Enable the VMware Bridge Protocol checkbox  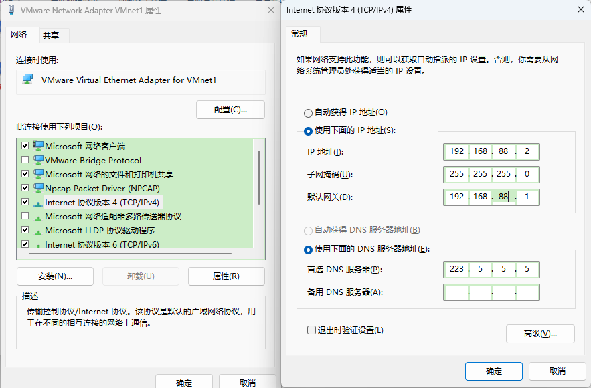pyautogui.click(x=25, y=160)
